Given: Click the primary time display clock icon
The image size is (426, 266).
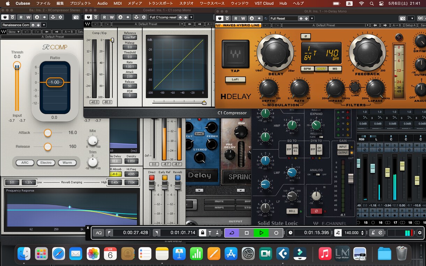Looking at the screenshot, I should pyautogui.click(x=291, y=233).
